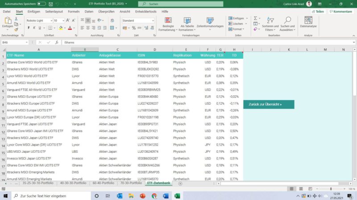Toggle bold formatting (F)
Screen dimensions: 357x200
click(x=29, y=28)
